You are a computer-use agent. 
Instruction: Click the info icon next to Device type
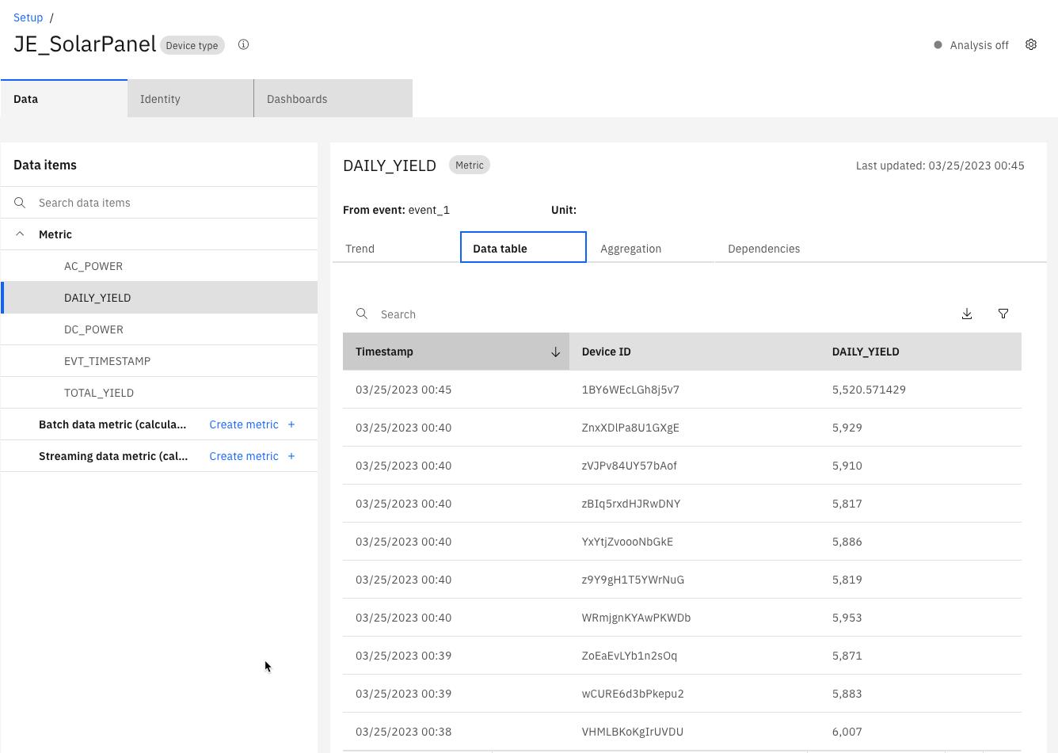244,44
